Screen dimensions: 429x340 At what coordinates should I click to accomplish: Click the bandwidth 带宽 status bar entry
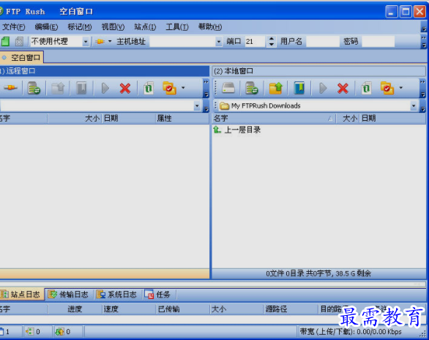[351, 332]
